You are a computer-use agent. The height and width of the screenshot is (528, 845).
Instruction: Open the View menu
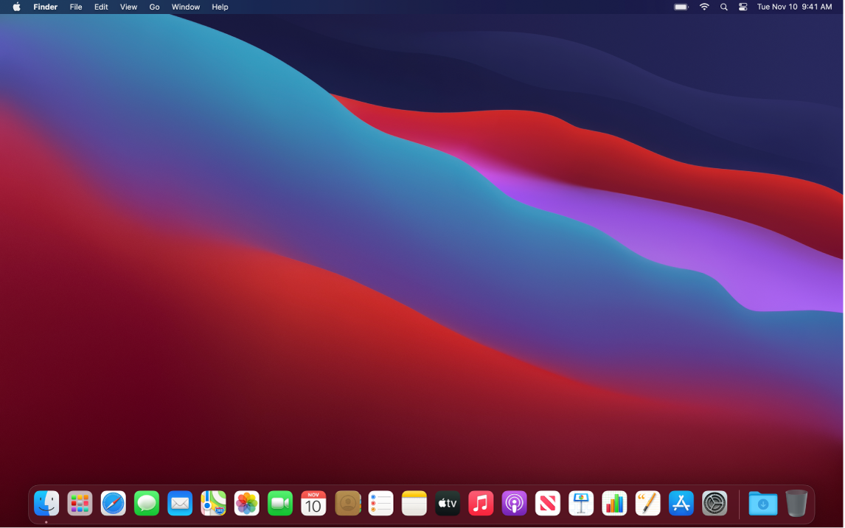128,7
